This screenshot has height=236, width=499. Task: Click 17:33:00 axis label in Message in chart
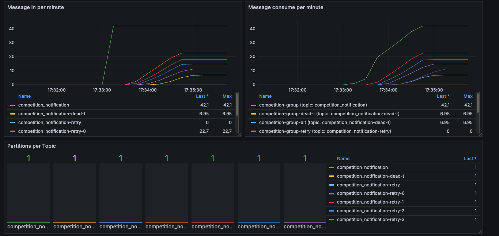(102, 90)
